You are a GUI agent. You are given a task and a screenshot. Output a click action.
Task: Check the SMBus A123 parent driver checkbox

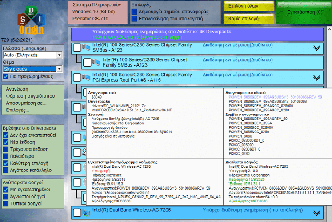click(77, 48)
